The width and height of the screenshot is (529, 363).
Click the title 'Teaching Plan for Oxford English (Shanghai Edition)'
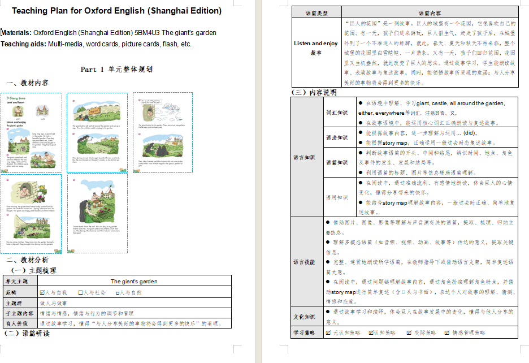click(x=117, y=11)
